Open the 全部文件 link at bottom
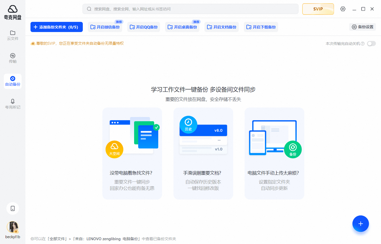 tap(57, 239)
